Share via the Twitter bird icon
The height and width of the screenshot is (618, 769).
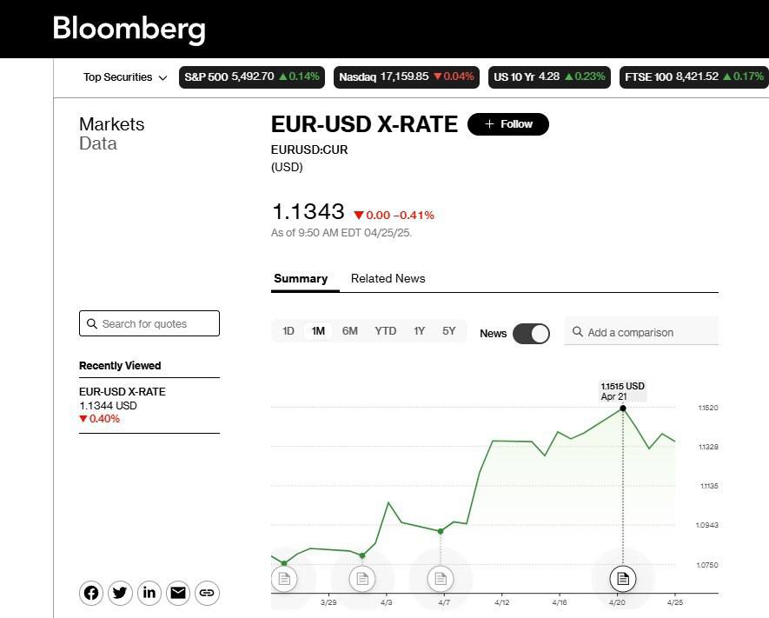point(120,593)
